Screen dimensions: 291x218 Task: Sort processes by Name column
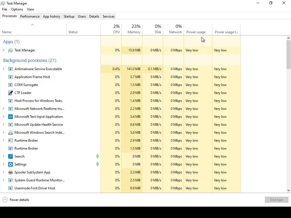click(x=33, y=29)
